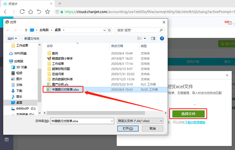
Task: Select the 案例 folder
Action: [53, 53]
